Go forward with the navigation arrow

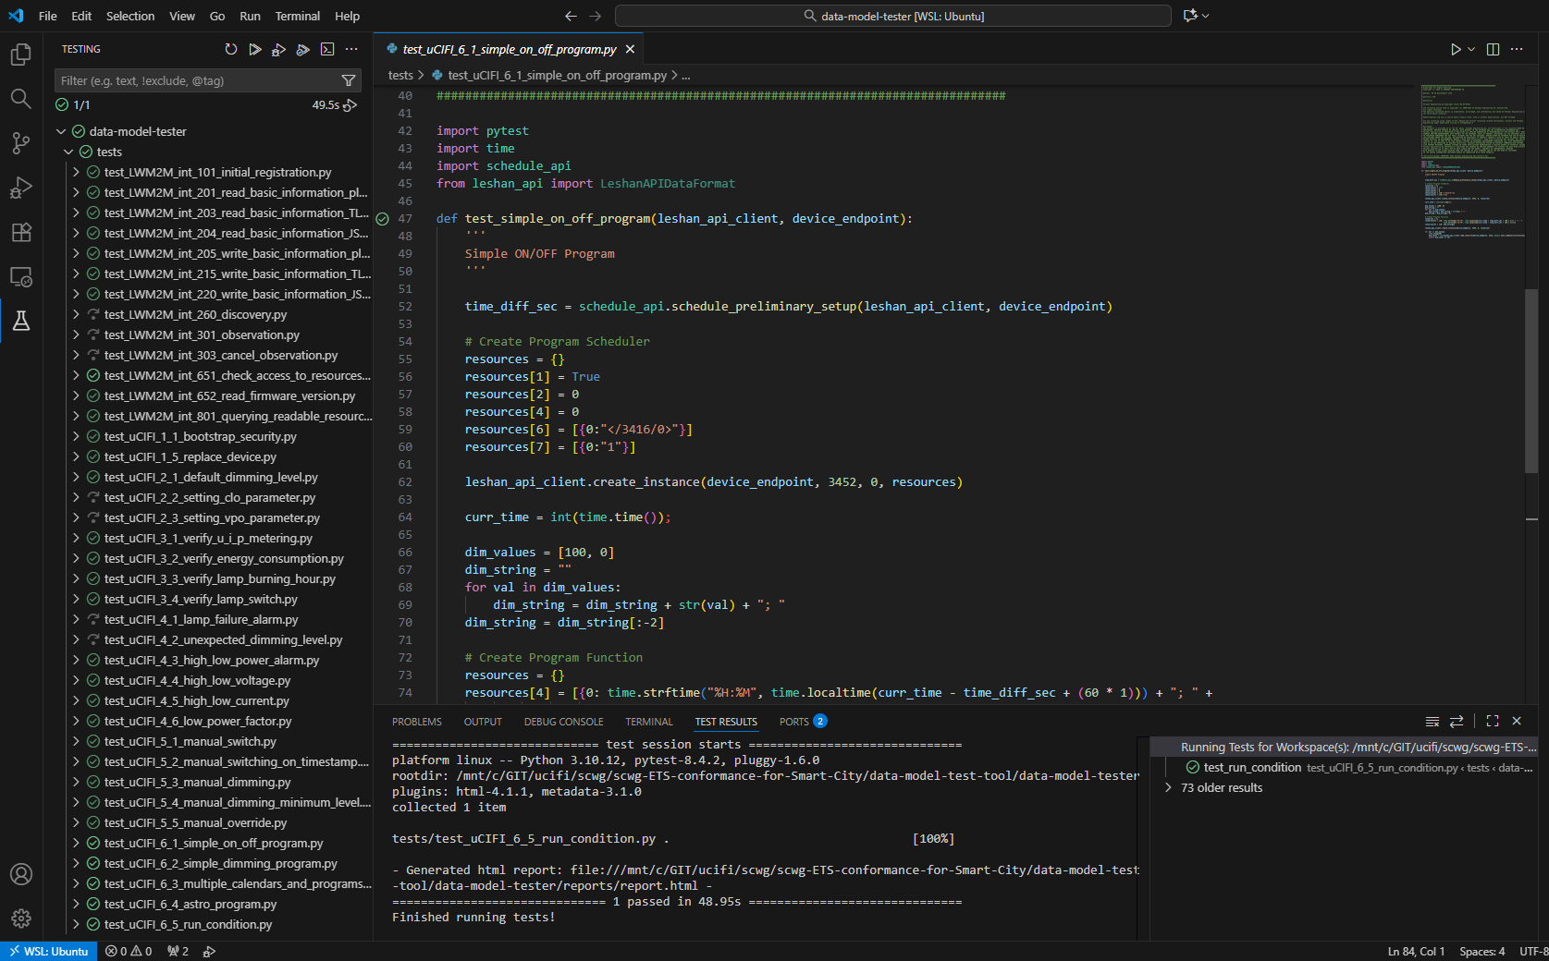pos(596,16)
